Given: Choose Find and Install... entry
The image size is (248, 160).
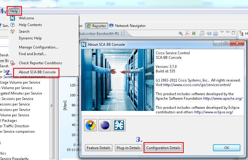Looking at the screenshot, I should click(32, 54).
